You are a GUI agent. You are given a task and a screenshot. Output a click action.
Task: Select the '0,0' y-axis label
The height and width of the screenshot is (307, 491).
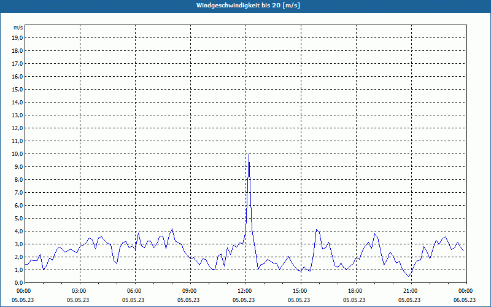click(x=18, y=283)
